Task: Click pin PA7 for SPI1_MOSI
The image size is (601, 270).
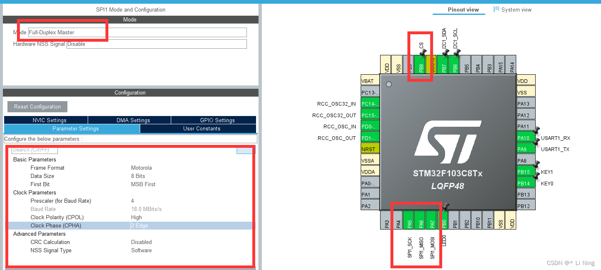Action: pos(432,220)
